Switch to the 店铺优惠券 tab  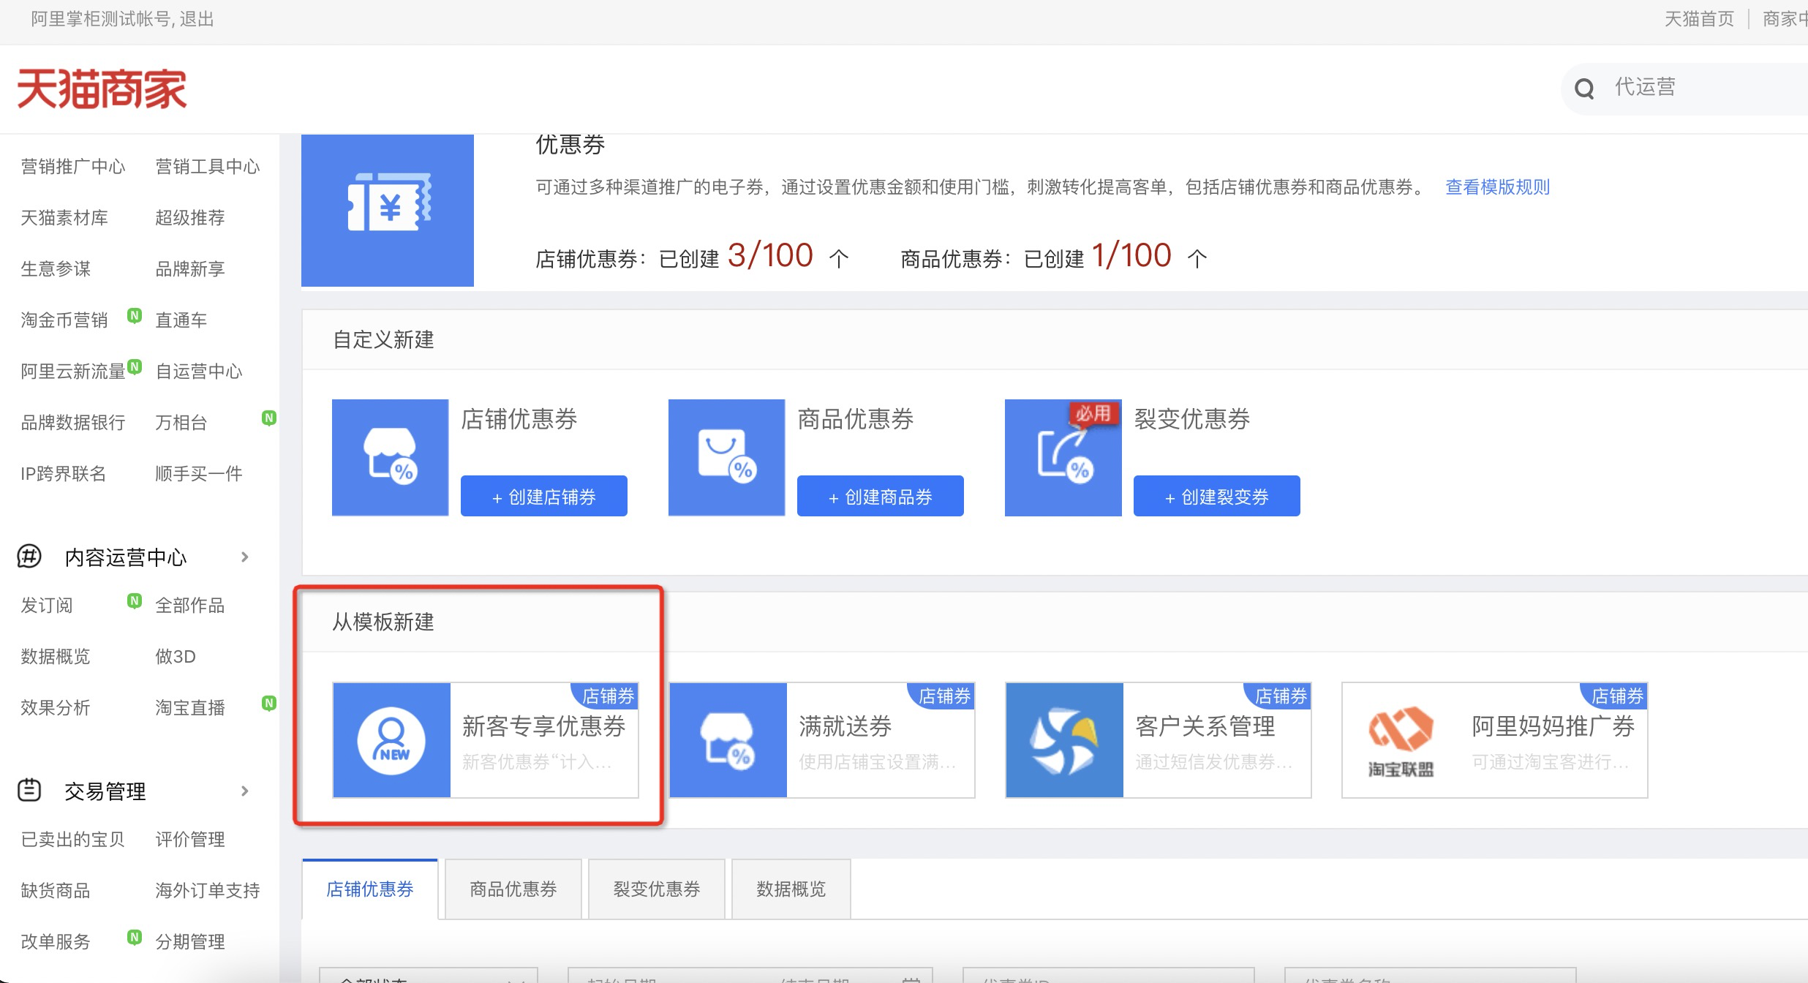370,889
